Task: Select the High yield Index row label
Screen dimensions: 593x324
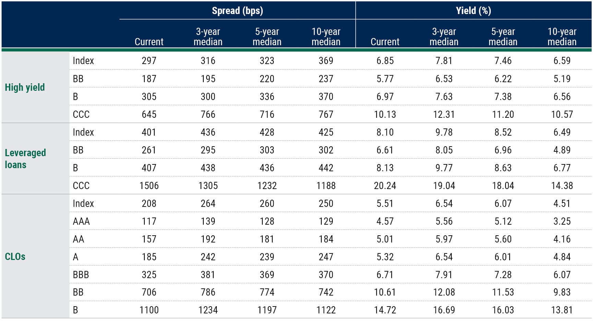Action: 83,61
